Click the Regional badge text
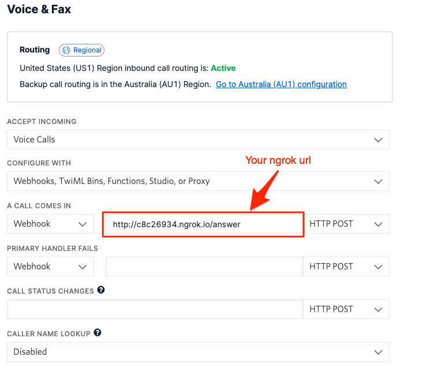 tap(87, 50)
